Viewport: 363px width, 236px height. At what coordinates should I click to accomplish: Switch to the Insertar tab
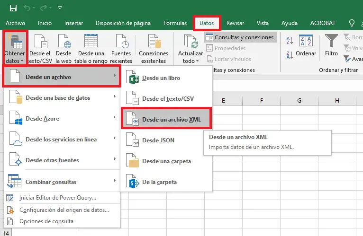[x=73, y=23]
